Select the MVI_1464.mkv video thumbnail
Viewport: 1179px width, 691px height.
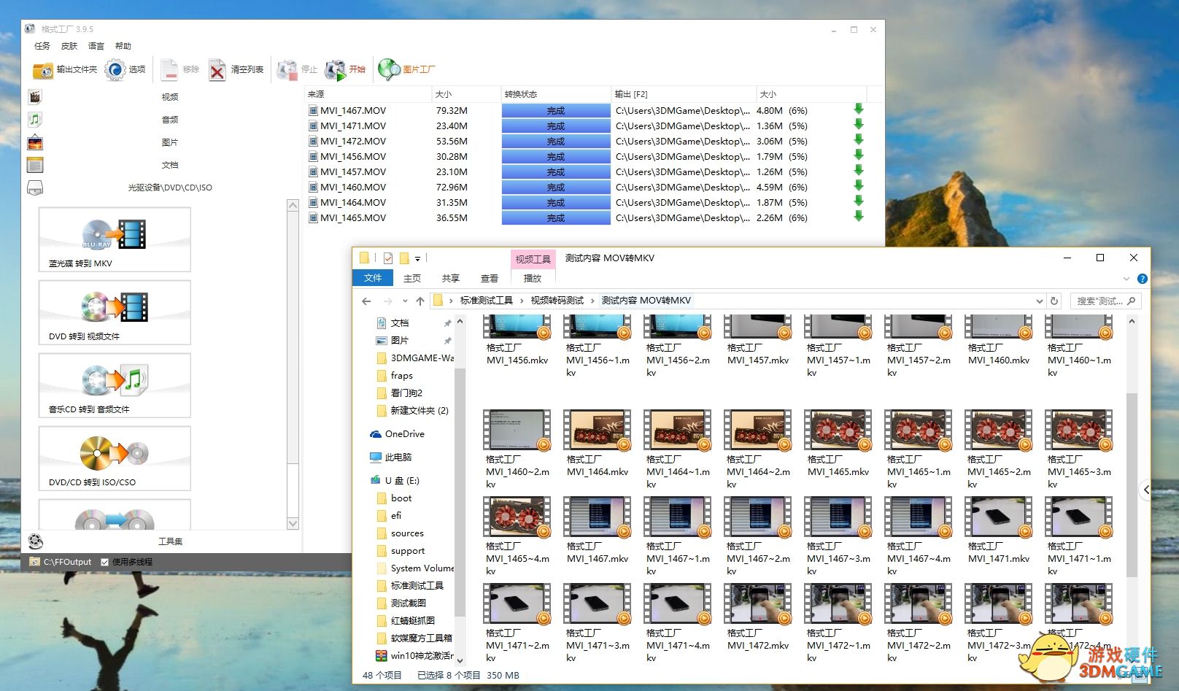[597, 430]
